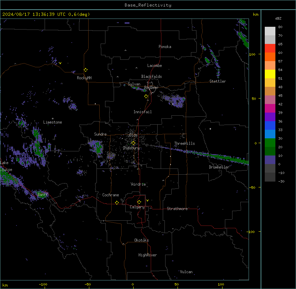Click the Sylvan label

coord(134,84)
